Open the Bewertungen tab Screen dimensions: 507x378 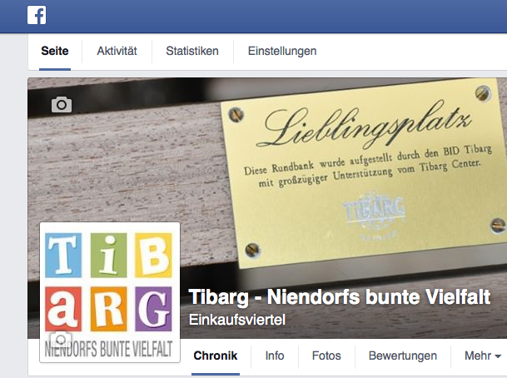[403, 356]
